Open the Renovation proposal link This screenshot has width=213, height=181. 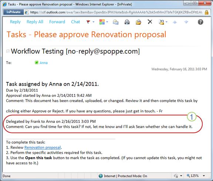43,147
